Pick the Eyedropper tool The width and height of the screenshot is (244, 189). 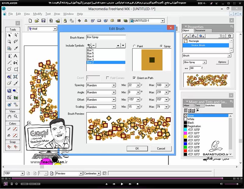pyautogui.click(x=16, y=48)
